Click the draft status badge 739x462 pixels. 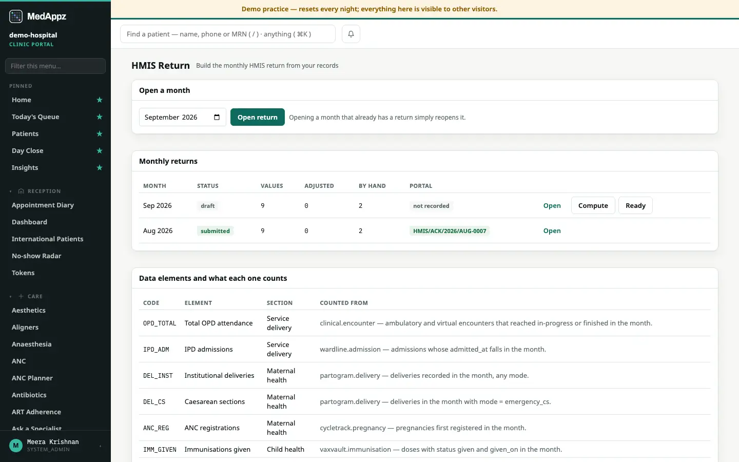click(x=208, y=206)
